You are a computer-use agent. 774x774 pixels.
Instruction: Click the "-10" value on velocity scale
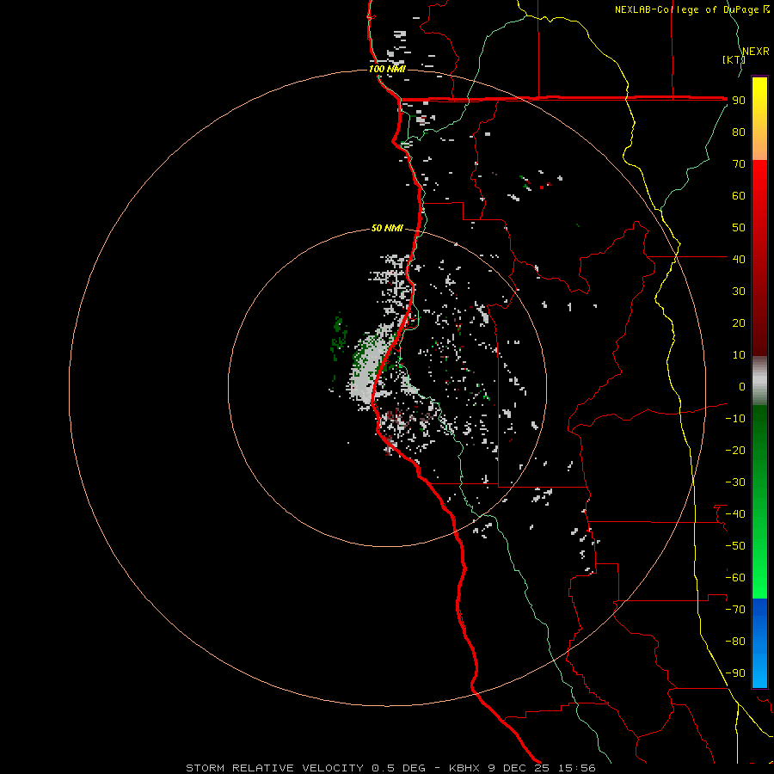pos(735,419)
